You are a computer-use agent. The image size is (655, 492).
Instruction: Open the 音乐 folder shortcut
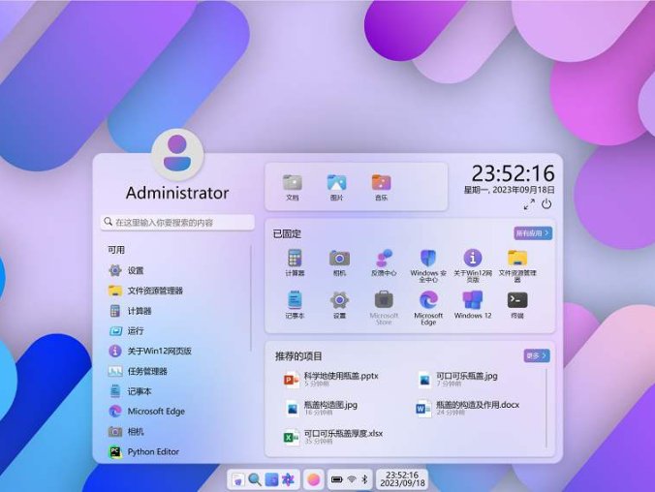381,187
